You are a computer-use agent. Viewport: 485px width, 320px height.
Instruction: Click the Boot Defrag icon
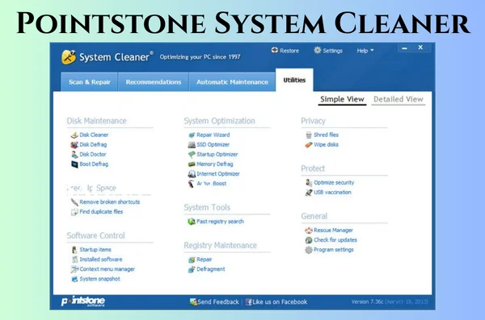click(x=74, y=164)
